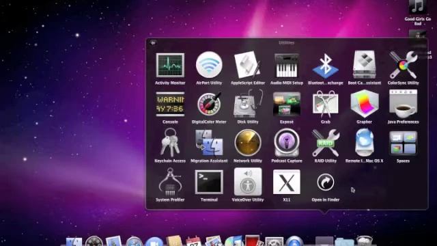Launch X11

(287, 182)
